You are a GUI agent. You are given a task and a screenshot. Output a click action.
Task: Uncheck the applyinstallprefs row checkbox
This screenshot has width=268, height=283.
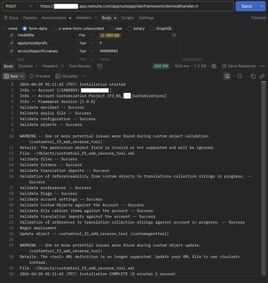click(12, 43)
